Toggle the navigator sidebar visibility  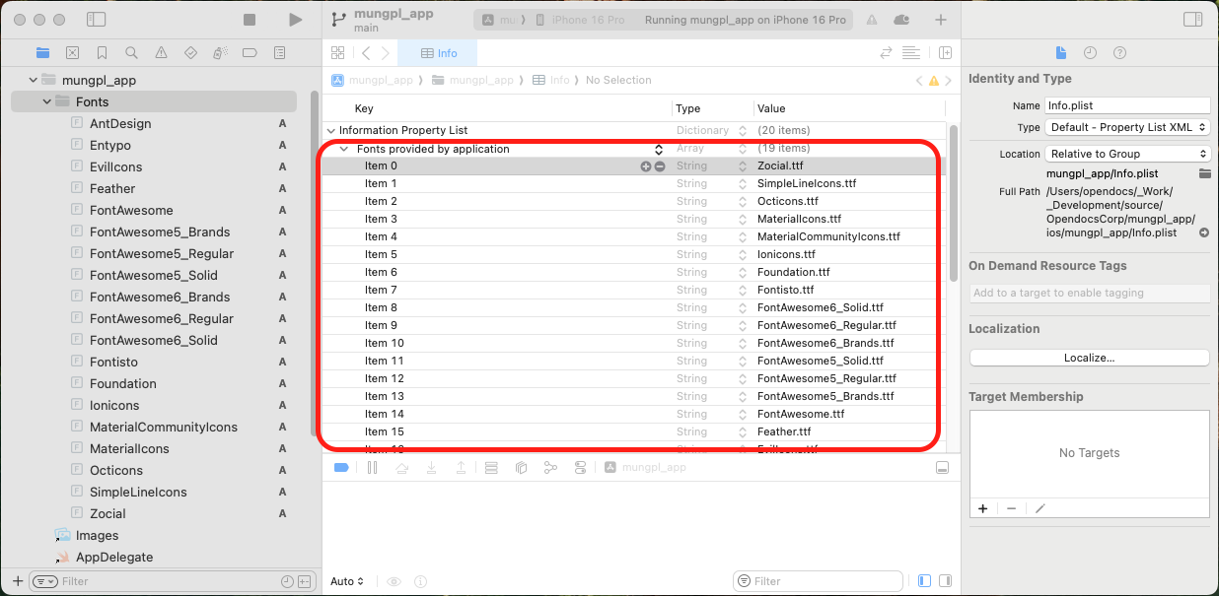(x=96, y=20)
